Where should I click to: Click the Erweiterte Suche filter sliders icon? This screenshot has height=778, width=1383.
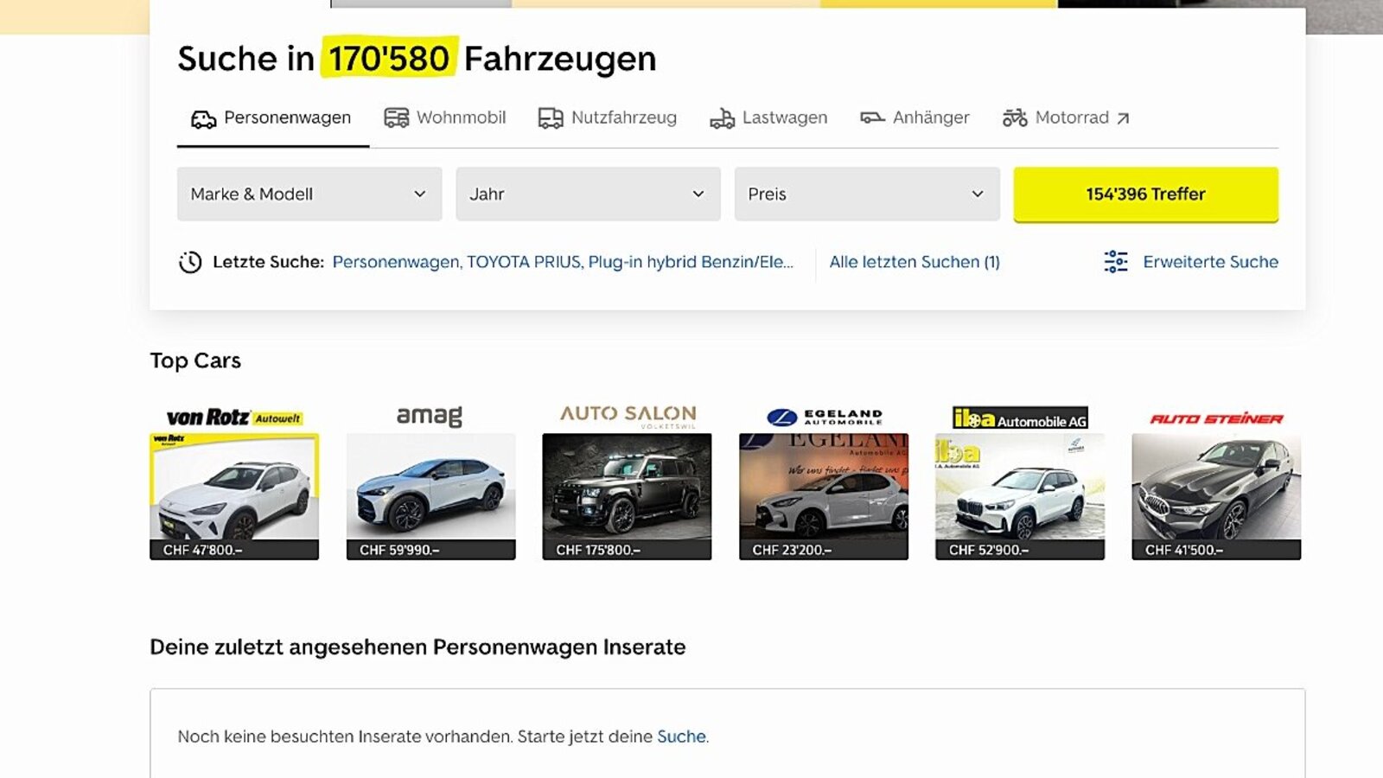pyautogui.click(x=1116, y=262)
